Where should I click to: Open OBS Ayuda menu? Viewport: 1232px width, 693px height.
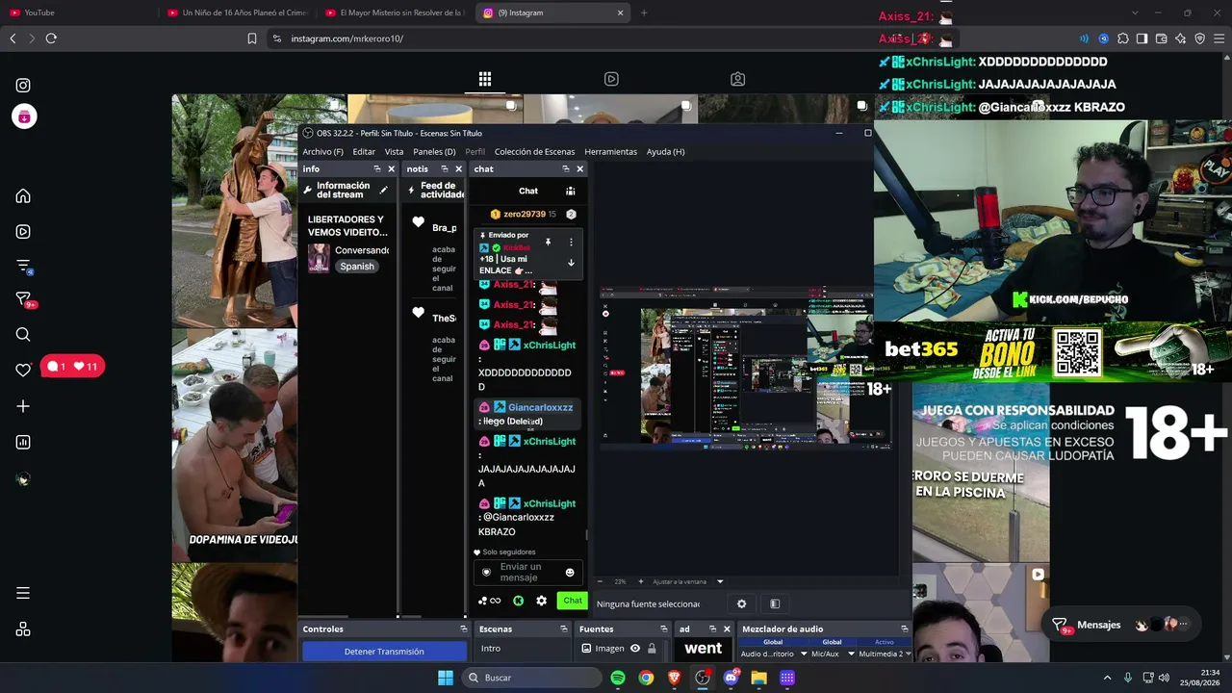pyautogui.click(x=665, y=151)
